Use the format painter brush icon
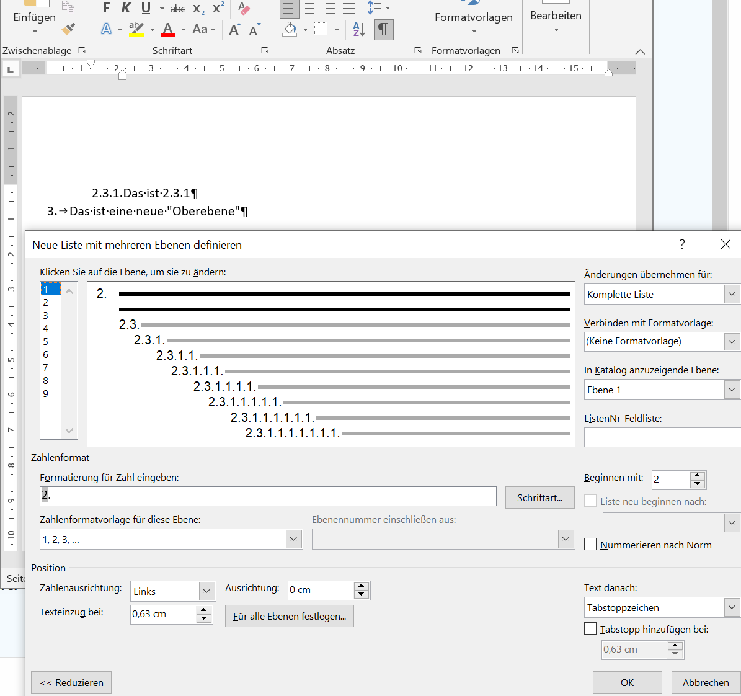This screenshot has height=696, width=741. pyautogui.click(x=68, y=29)
